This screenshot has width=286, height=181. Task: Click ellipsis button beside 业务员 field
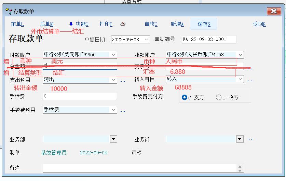point(250,139)
